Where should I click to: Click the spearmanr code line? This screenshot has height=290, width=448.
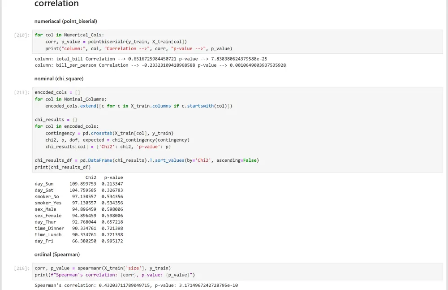point(103,268)
